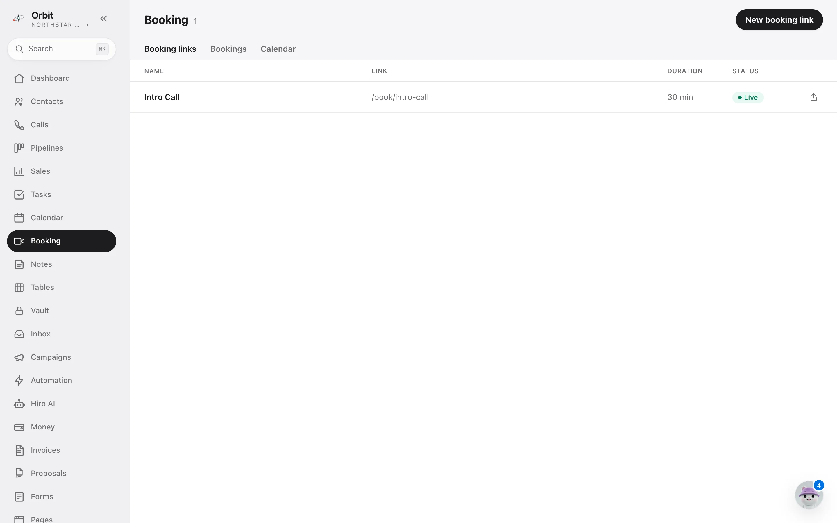Open the Inbox tray icon

click(19, 334)
